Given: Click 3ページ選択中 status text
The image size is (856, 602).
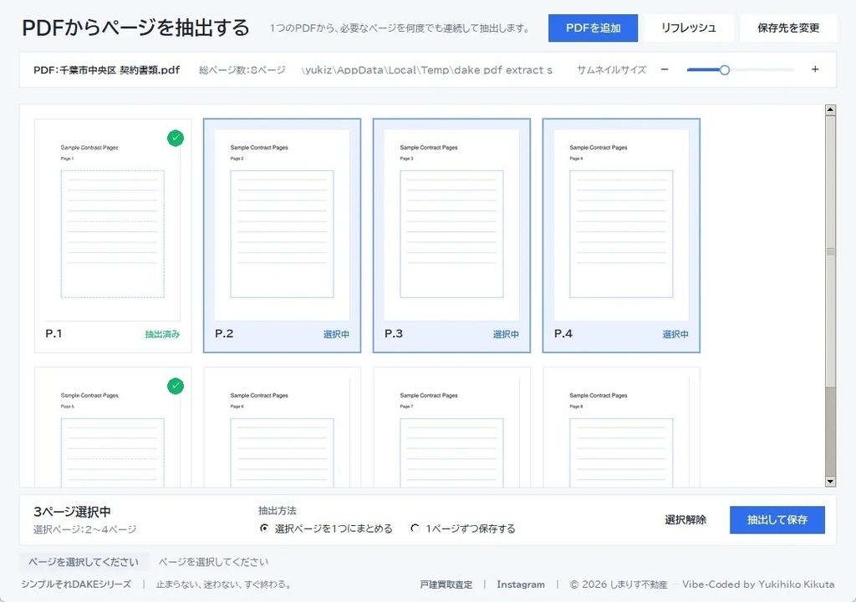Looking at the screenshot, I should [72, 512].
